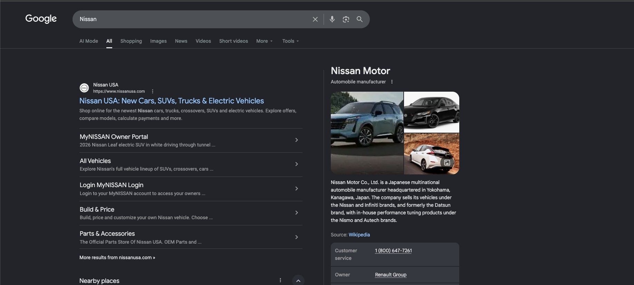
Task: Click the https://www.nissanusa.com URL text
Action: (x=119, y=91)
